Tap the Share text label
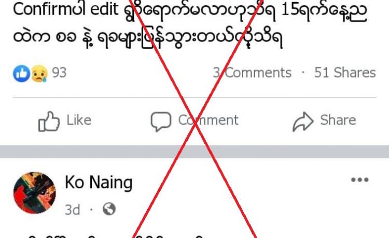This screenshot has height=238, width=389. tap(338, 120)
